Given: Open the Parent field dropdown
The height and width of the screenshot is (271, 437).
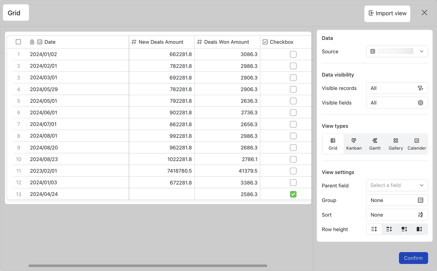Looking at the screenshot, I should coord(397,185).
